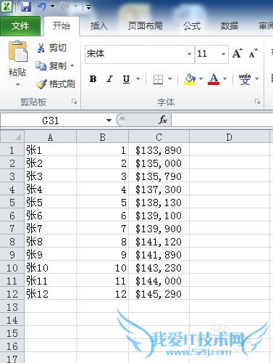Screen dimensions: 273x363
Task: Click cell containing $141,890
Action: point(159,255)
